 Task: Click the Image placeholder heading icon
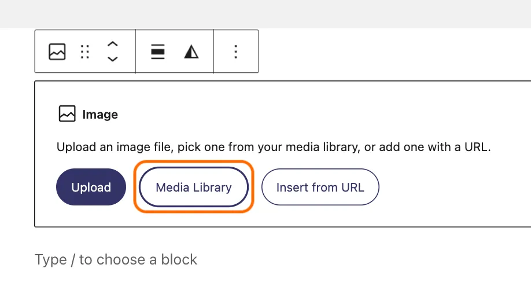pyautogui.click(x=67, y=113)
